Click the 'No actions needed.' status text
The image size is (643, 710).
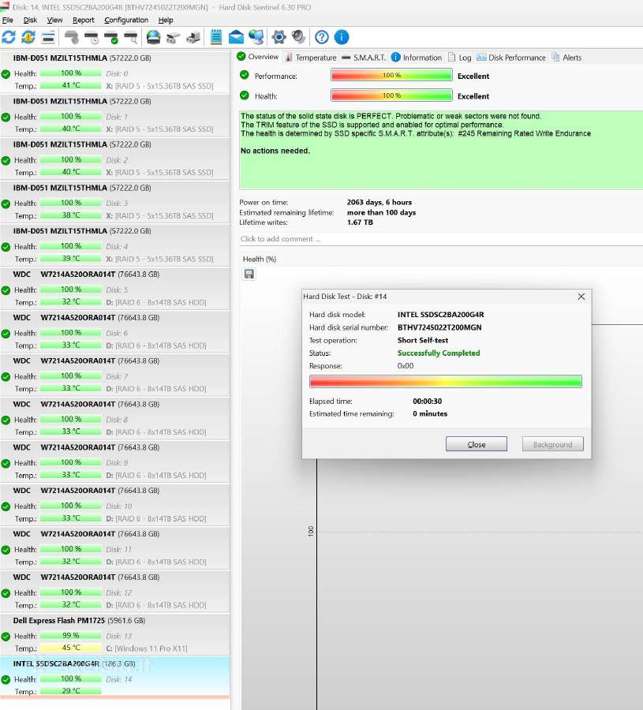tap(275, 151)
